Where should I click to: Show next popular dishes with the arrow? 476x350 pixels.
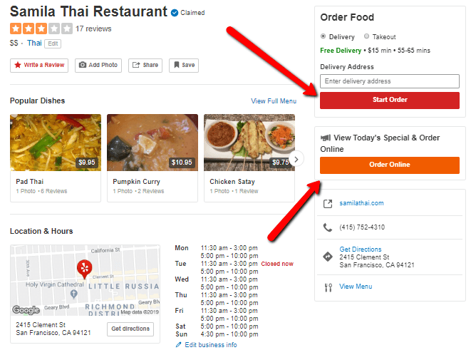click(x=296, y=159)
